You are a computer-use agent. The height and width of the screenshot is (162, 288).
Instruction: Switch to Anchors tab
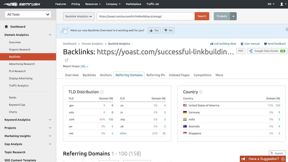point(106,75)
